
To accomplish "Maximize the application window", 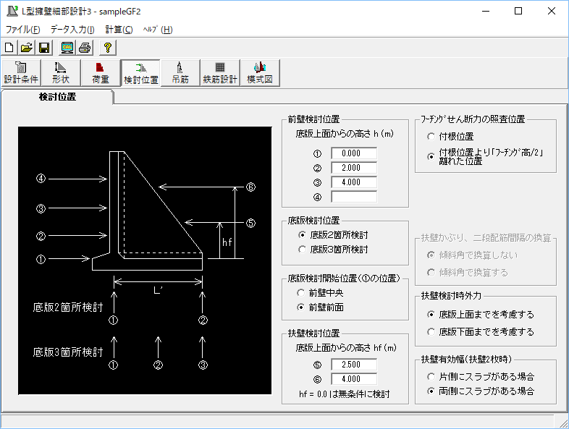I will coord(518,11).
